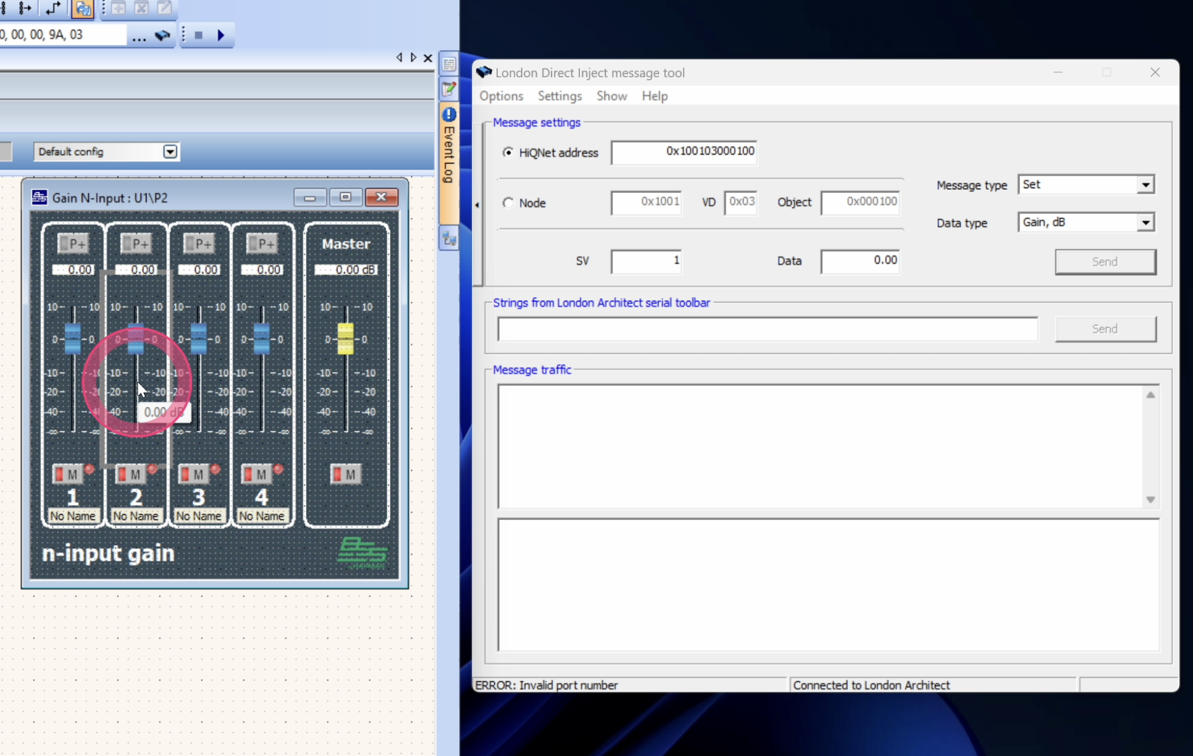The height and width of the screenshot is (756, 1193).
Task: Click the yellow Master fader handle
Action: [x=345, y=338]
